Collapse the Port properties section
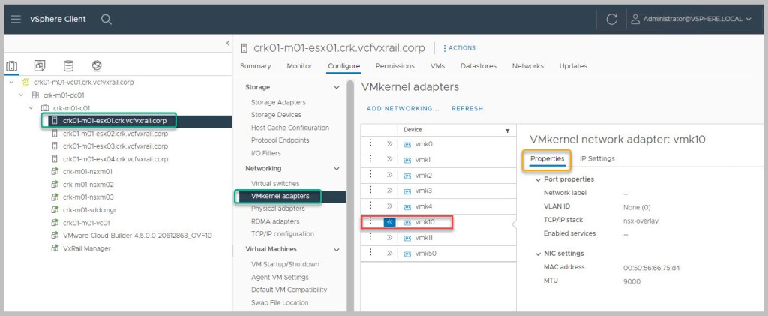Image resolution: width=768 pixels, height=316 pixels. click(538, 179)
